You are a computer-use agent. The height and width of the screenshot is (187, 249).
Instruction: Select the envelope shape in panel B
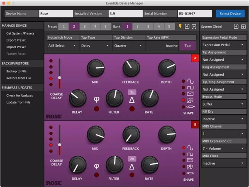190,160
